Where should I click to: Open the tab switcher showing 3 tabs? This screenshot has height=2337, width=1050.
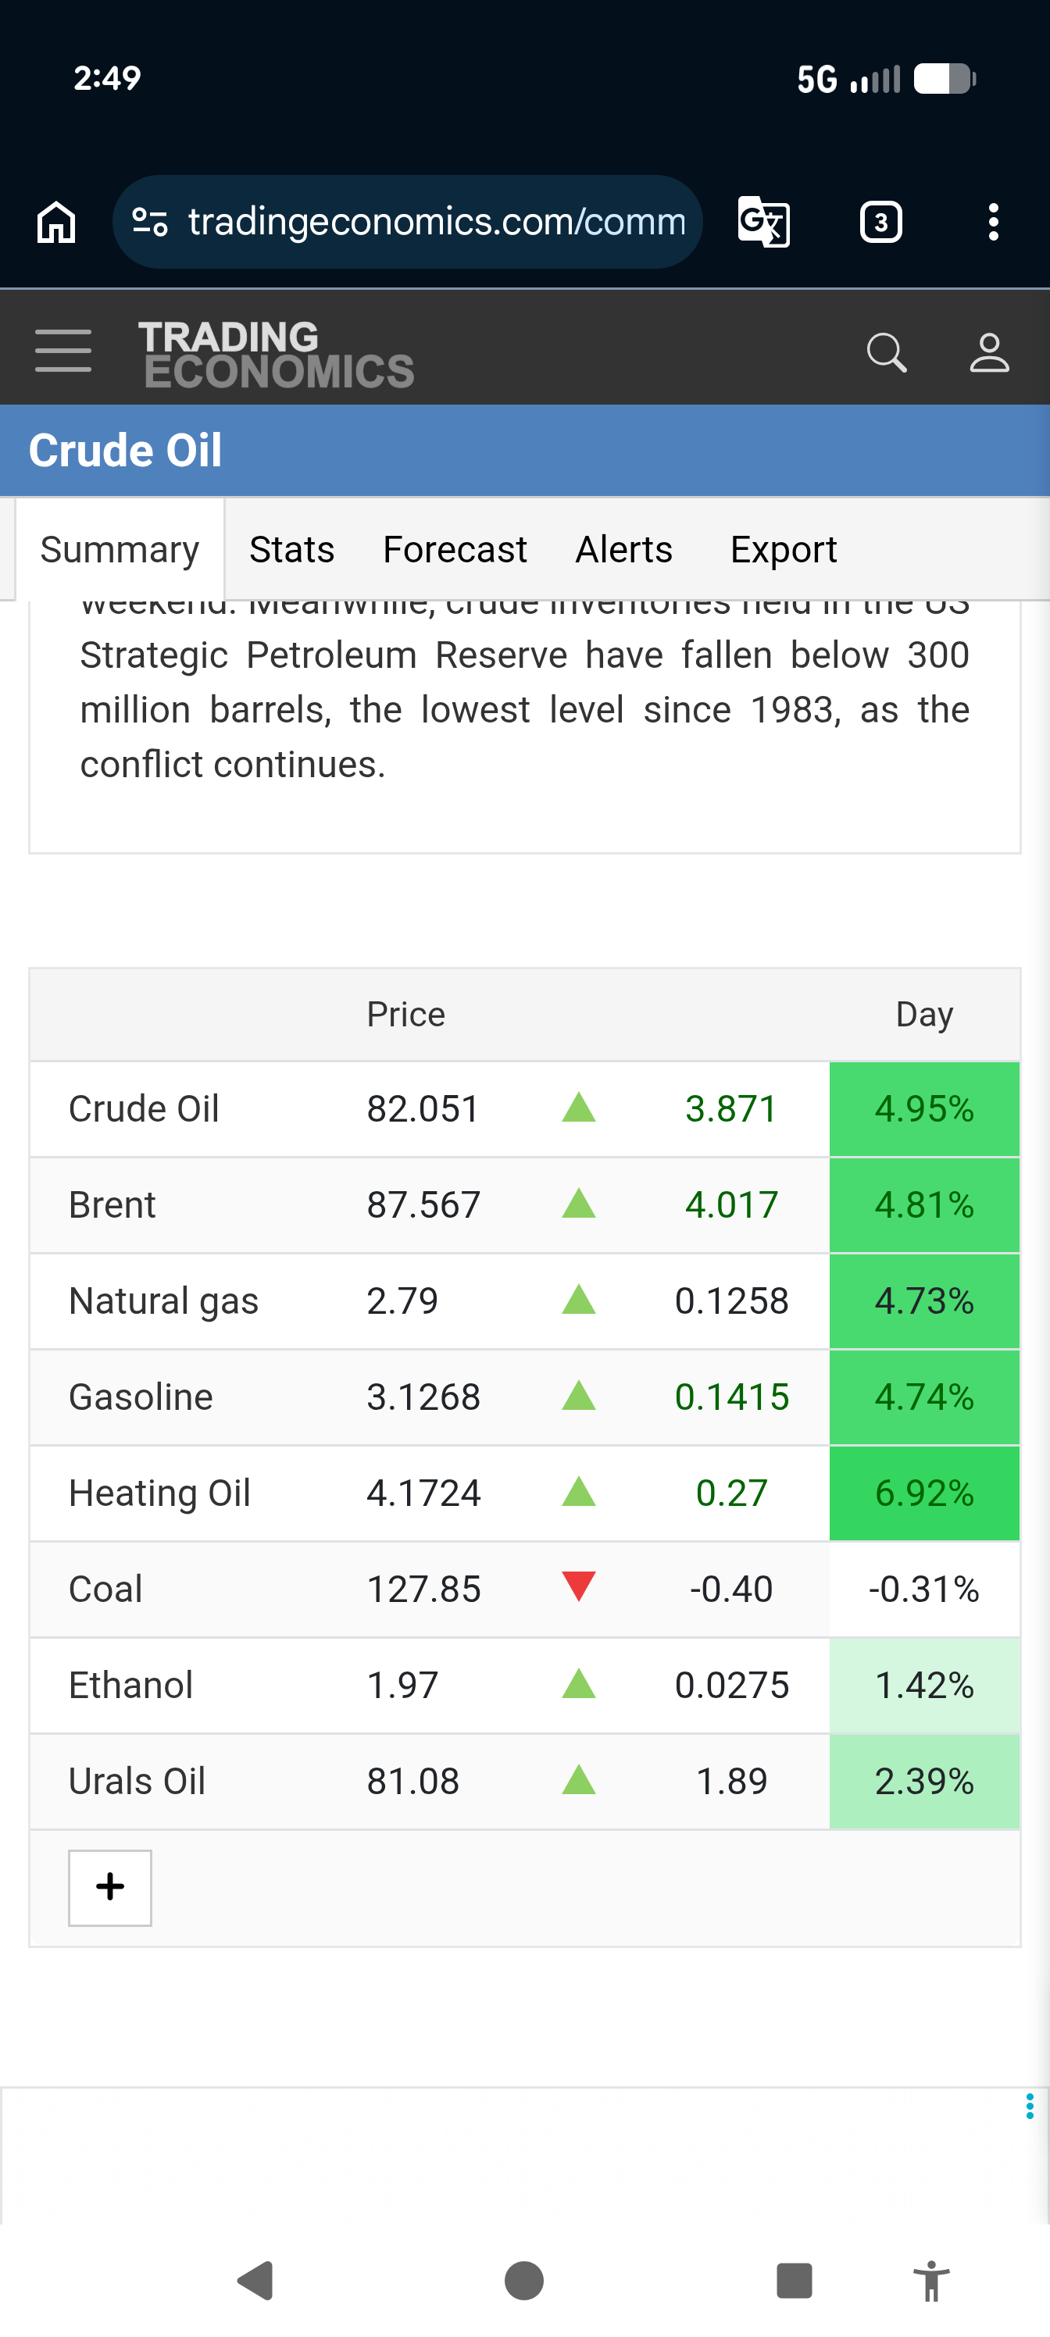click(x=880, y=223)
